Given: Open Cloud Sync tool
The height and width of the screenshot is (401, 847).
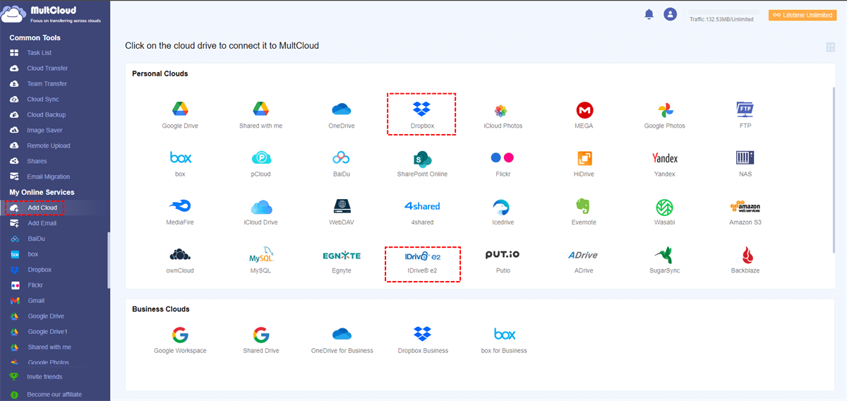Looking at the screenshot, I should coord(42,100).
